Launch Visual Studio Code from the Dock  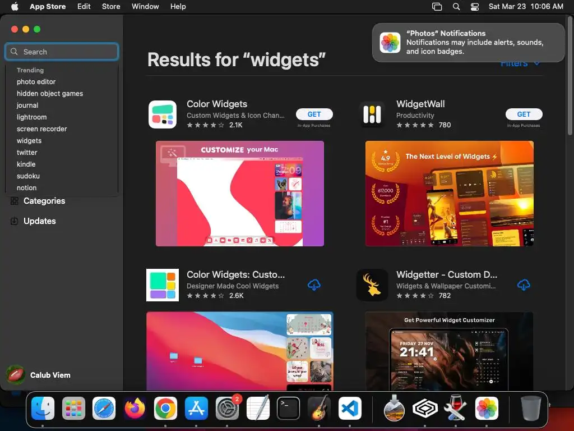click(x=350, y=409)
